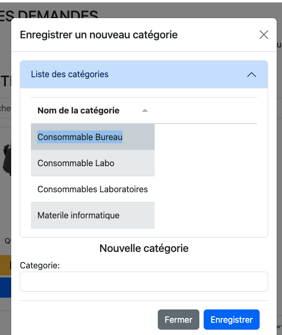Collapse the list using the chevron arrow
Image resolution: width=282 pixels, height=335 pixels.
point(252,75)
